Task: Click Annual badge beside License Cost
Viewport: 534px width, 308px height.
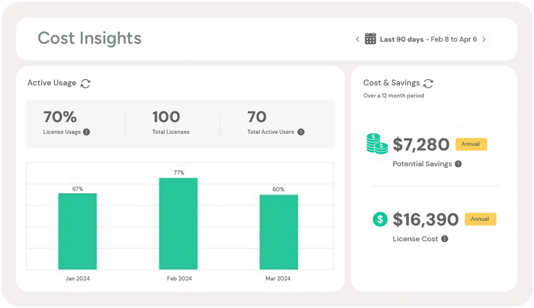Action: coord(480,219)
